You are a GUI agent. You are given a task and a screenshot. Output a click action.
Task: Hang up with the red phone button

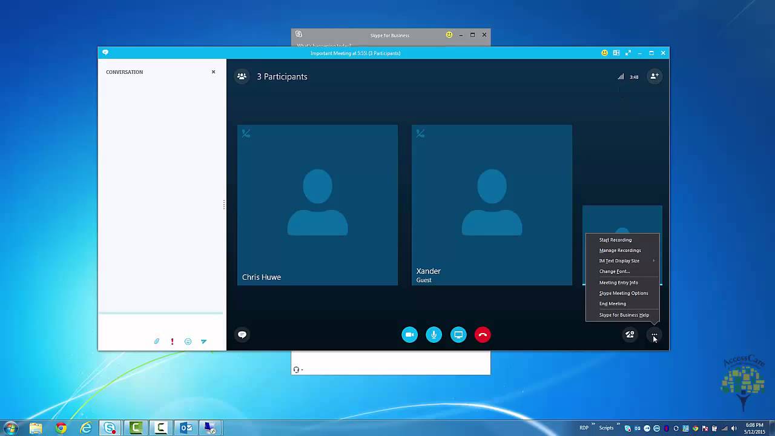pos(483,335)
